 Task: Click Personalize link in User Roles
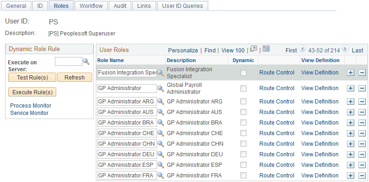183,50
